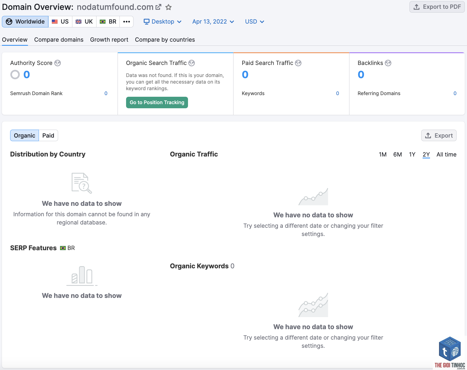Click Go to Position Tracking button
The height and width of the screenshot is (370, 467).
pos(157,103)
